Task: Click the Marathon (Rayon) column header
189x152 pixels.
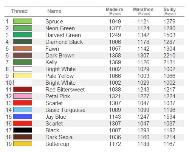Action: tap(143, 11)
